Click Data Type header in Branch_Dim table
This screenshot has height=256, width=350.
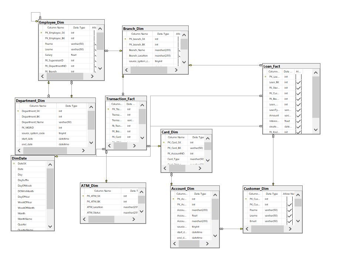[163, 34]
